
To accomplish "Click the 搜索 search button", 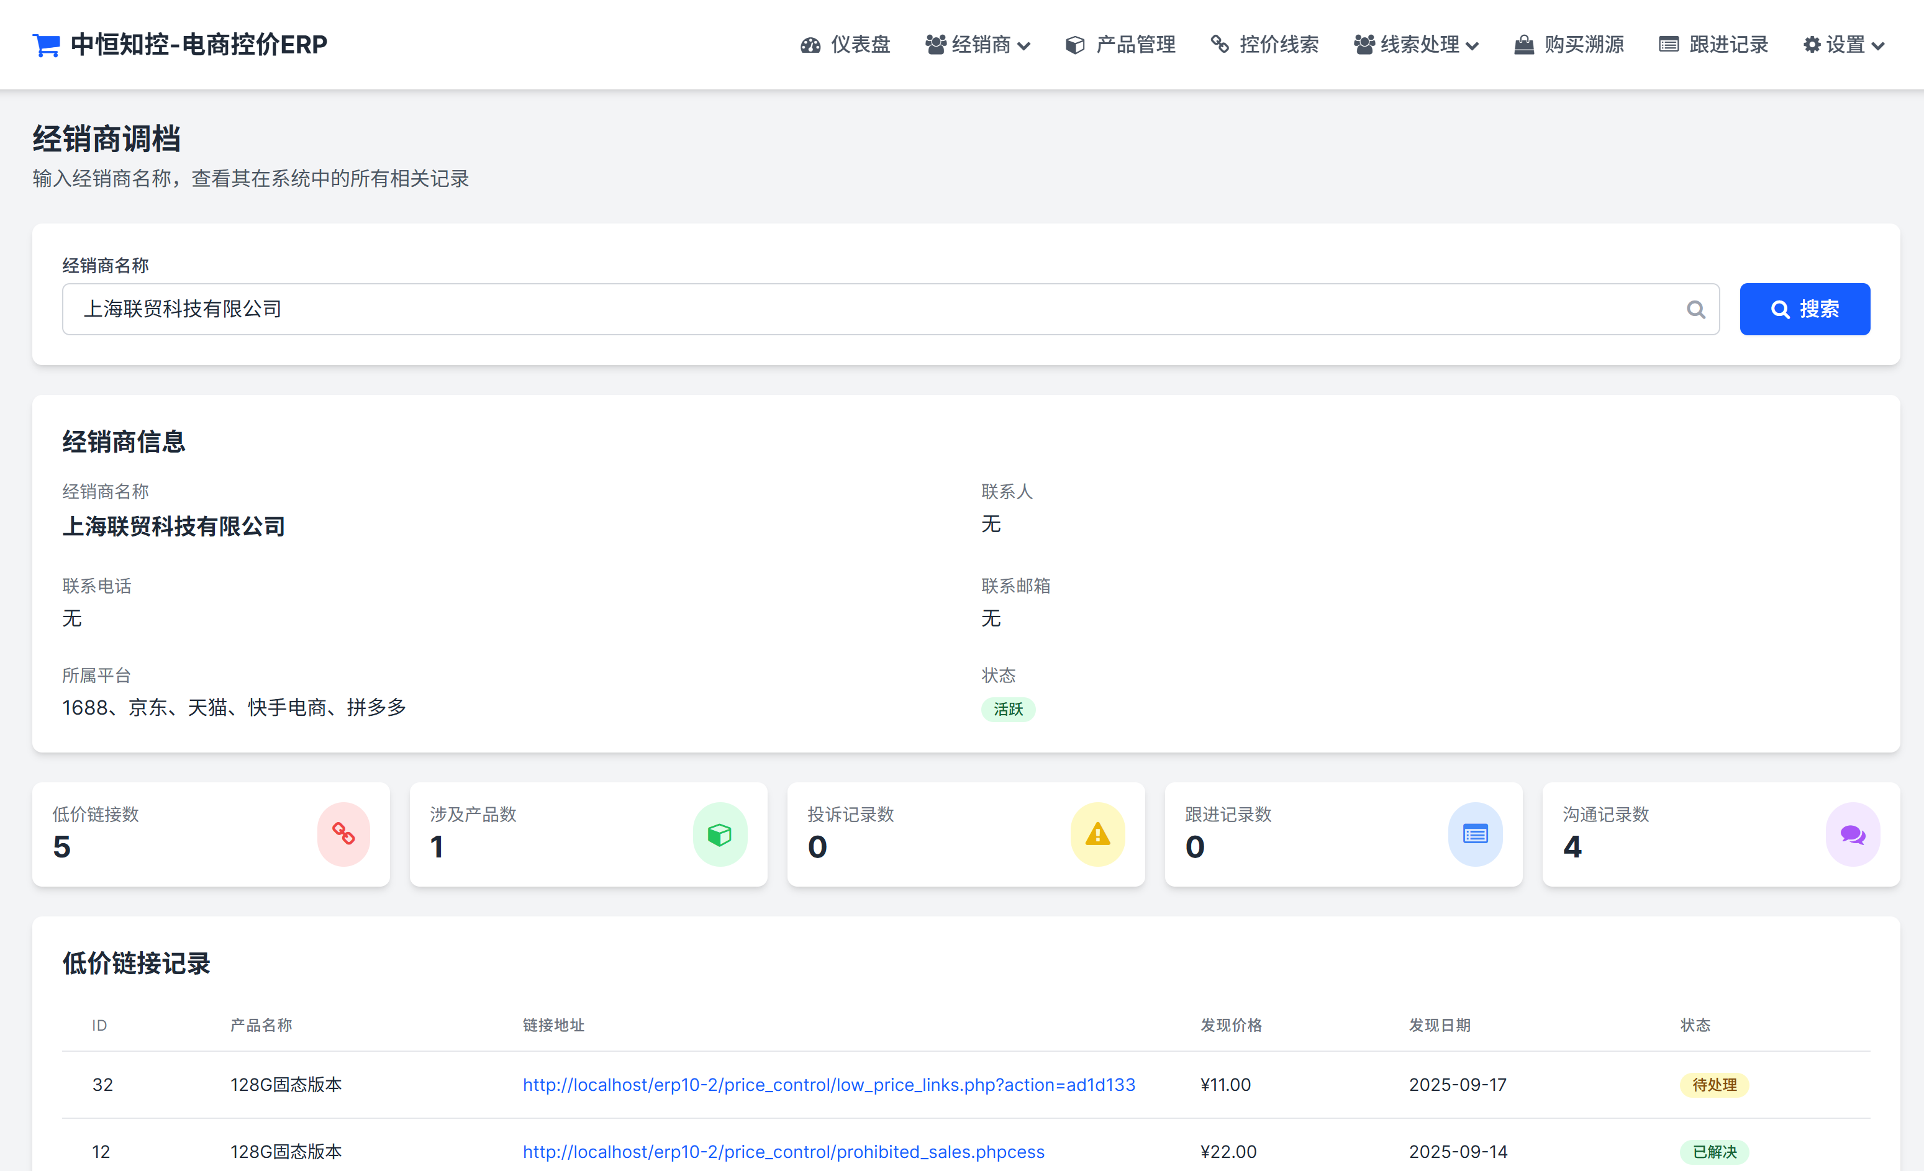I will pyautogui.click(x=1805, y=309).
